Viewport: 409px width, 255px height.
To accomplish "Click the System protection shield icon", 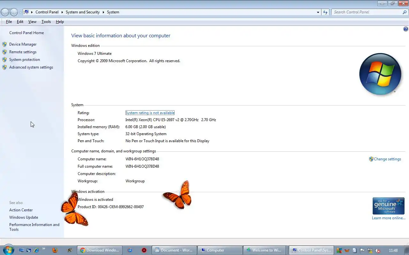I will pyautogui.click(x=4, y=60).
